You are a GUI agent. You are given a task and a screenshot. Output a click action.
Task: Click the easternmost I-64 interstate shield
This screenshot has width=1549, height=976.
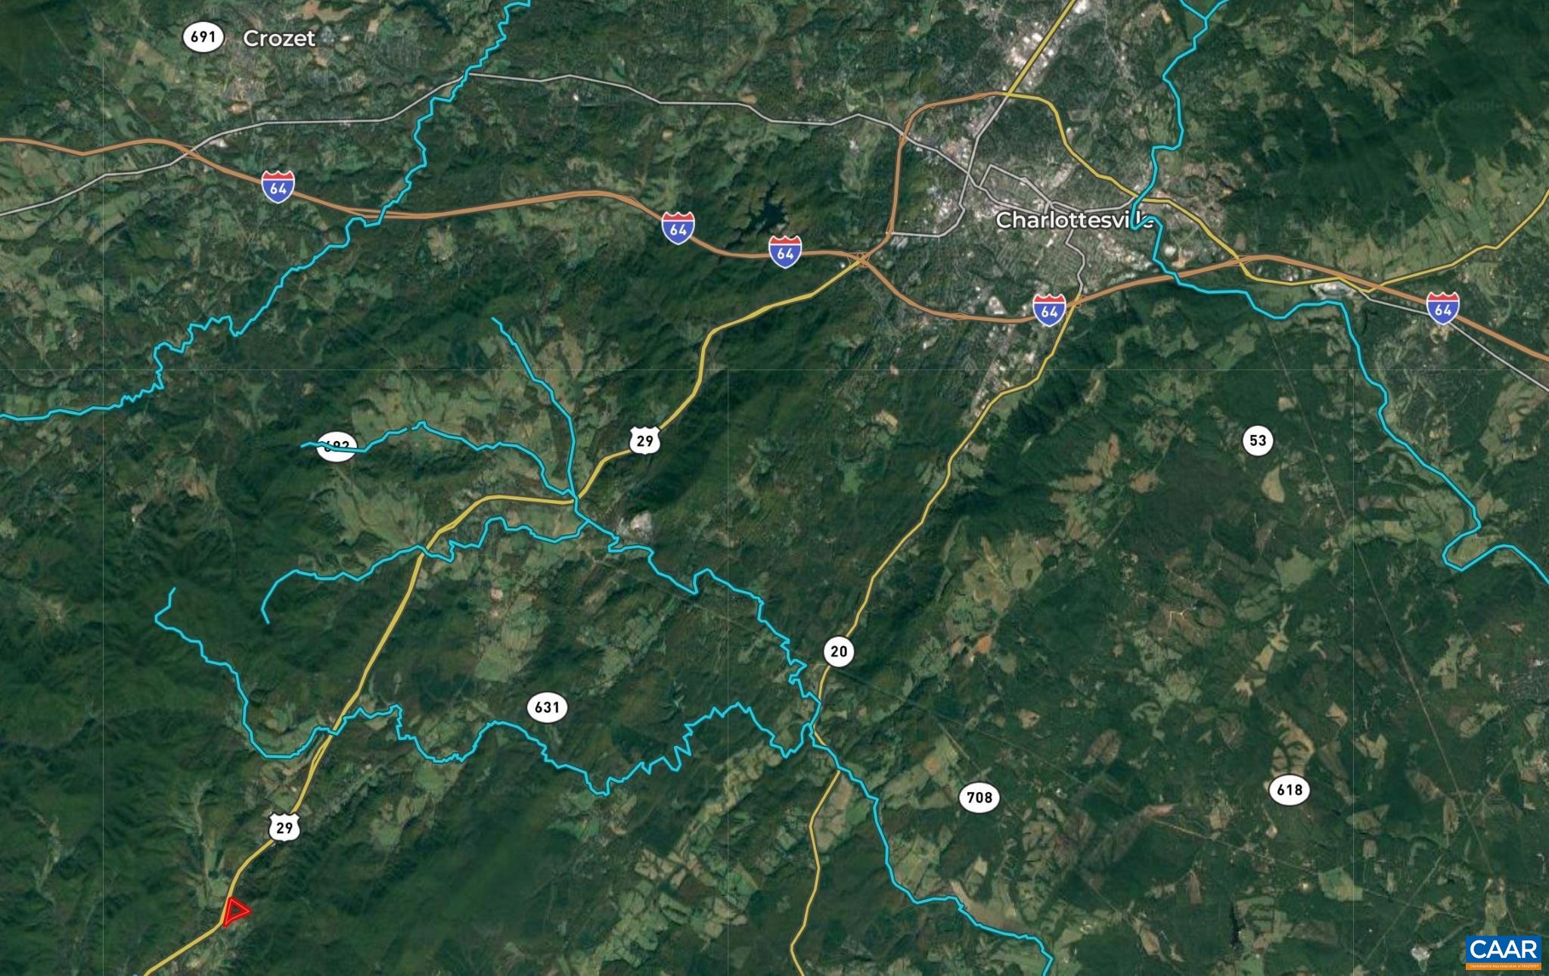(1443, 309)
